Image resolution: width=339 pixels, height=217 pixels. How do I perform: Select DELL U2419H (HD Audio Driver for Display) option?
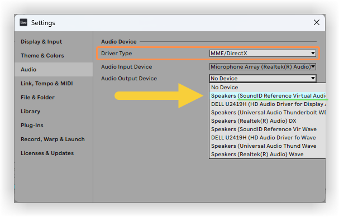(x=268, y=104)
